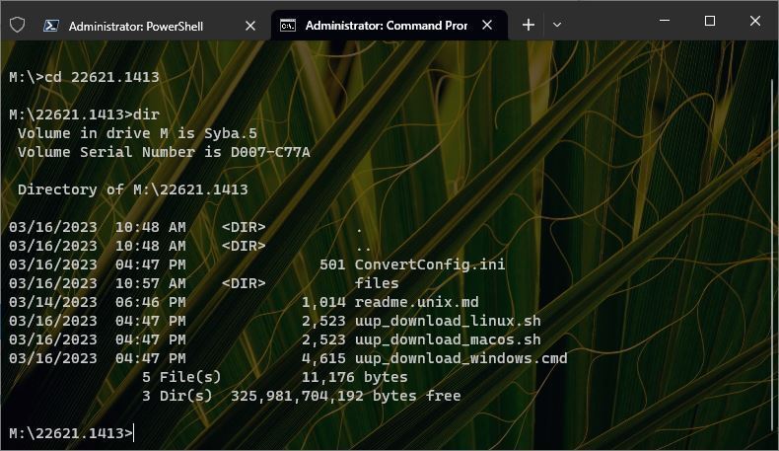This screenshot has height=451, width=779.
Task: Click the 03/14/2023 date entry
Action: coord(53,302)
